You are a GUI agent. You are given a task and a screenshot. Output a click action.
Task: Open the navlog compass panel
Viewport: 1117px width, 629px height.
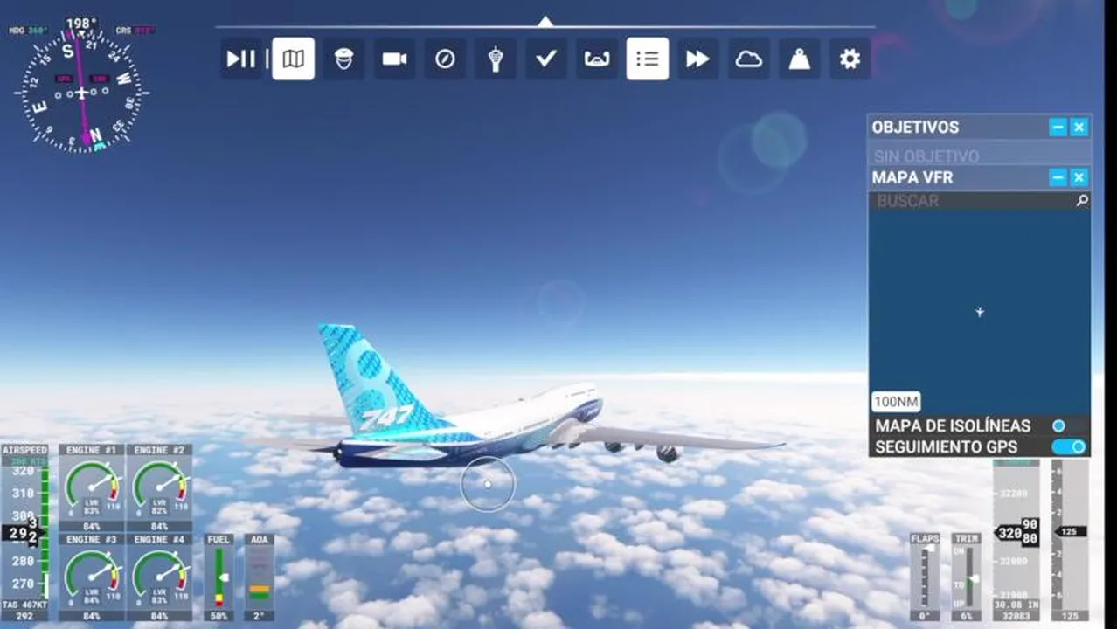(445, 59)
